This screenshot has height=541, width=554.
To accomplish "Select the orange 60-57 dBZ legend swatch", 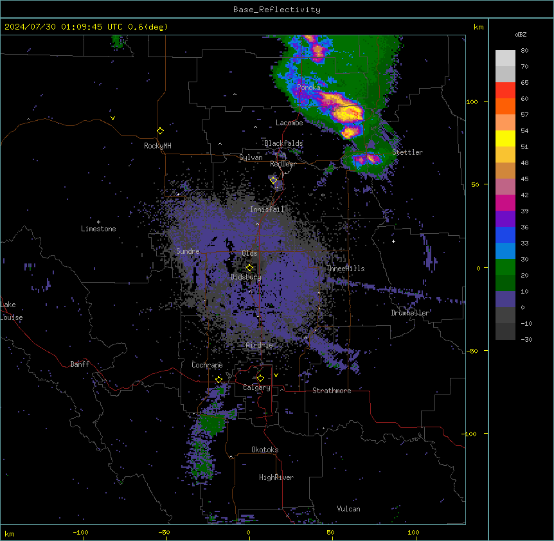I will [505, 106].
